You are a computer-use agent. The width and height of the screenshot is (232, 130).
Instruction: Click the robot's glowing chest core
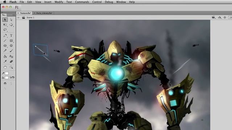coord(116,73)
